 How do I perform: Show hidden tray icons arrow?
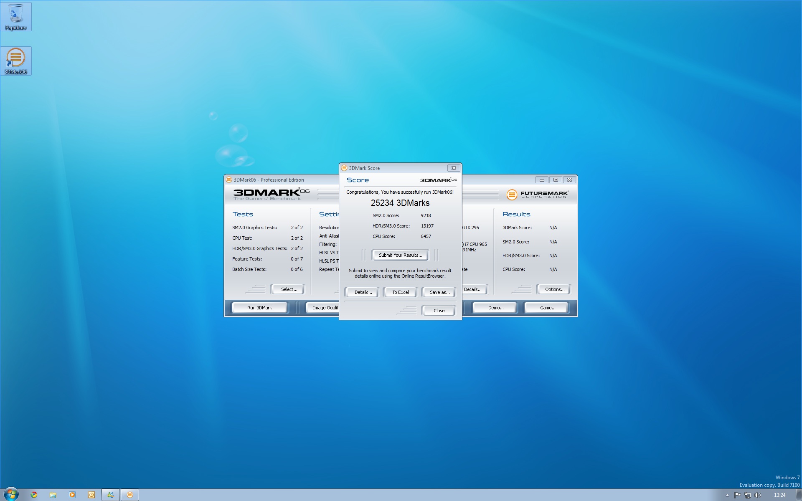727,495
